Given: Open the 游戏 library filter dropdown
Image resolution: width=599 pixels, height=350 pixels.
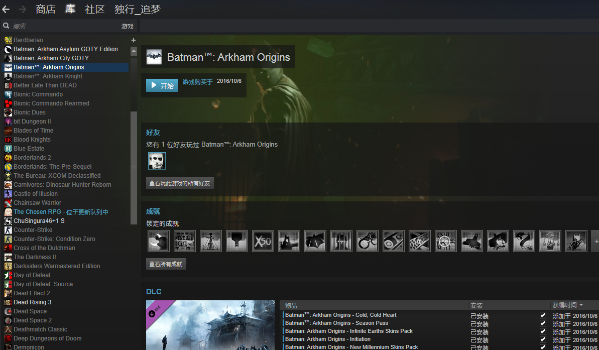Looking at the screenshot, I should (127, 27).
